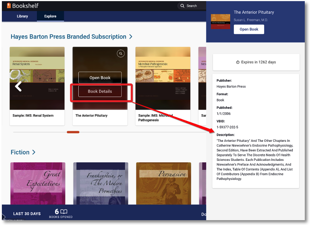
Task: Click the left carousel arrow on Renal System
Action: tap(18, 87)
